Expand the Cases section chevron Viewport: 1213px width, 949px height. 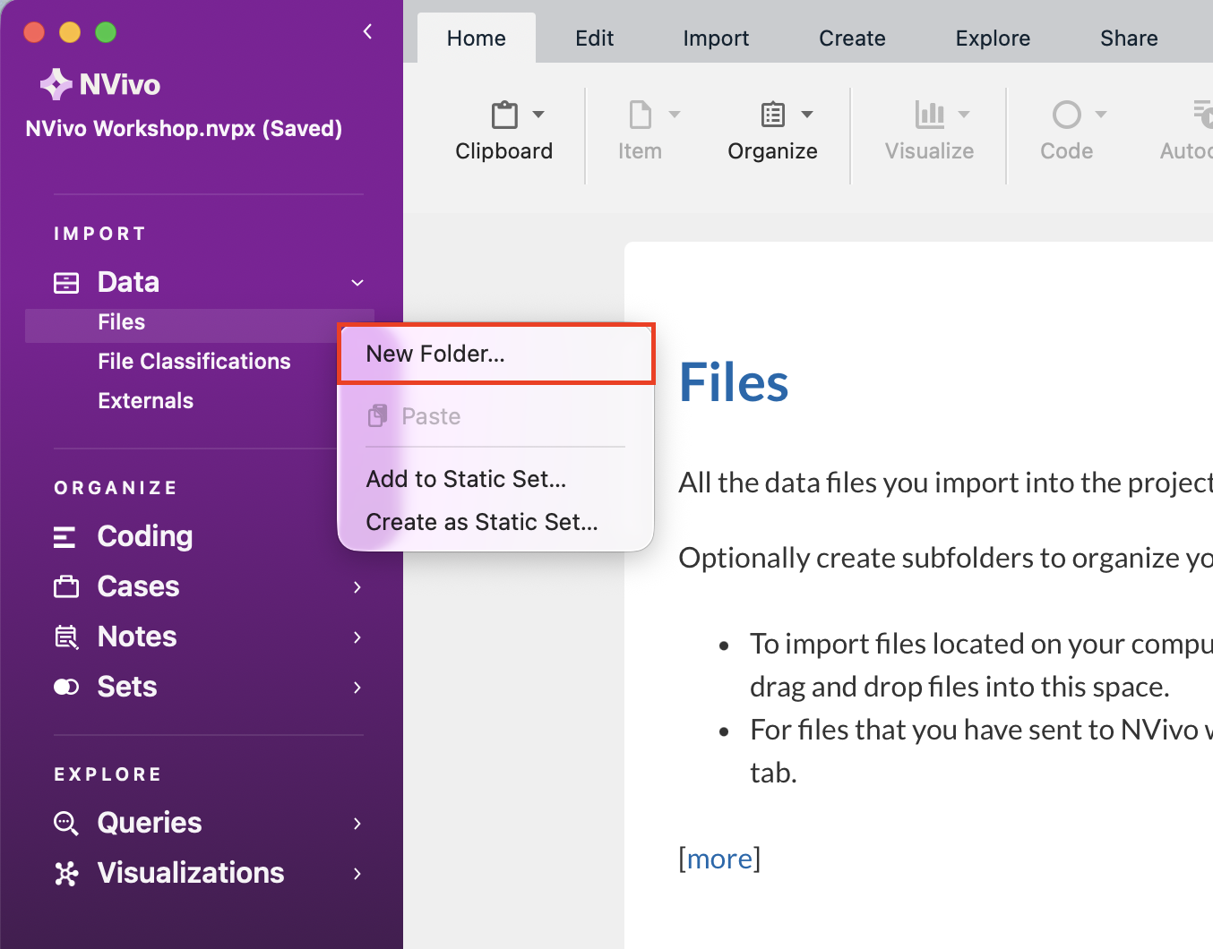(357, 587)
